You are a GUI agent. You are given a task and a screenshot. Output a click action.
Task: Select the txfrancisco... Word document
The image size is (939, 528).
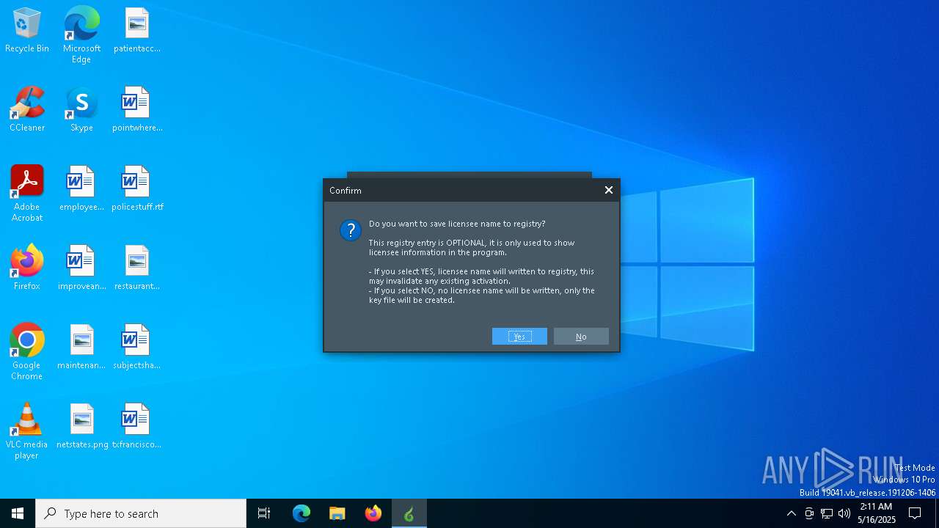point(137,427)
